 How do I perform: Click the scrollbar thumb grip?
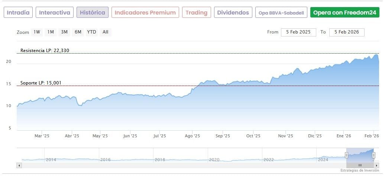coord(360,165)
